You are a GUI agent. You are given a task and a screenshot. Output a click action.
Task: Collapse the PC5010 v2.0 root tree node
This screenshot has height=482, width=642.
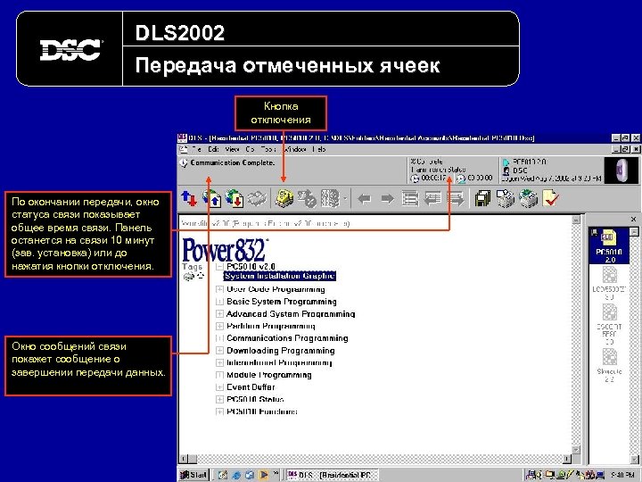[x=219, y=267]
